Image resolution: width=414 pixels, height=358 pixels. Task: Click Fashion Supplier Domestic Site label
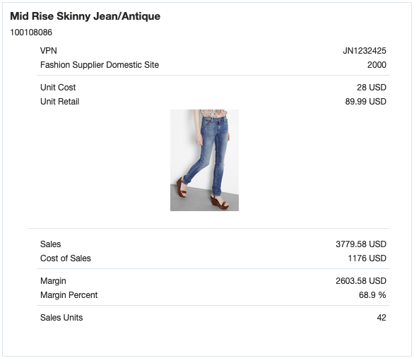pos(100,65)
